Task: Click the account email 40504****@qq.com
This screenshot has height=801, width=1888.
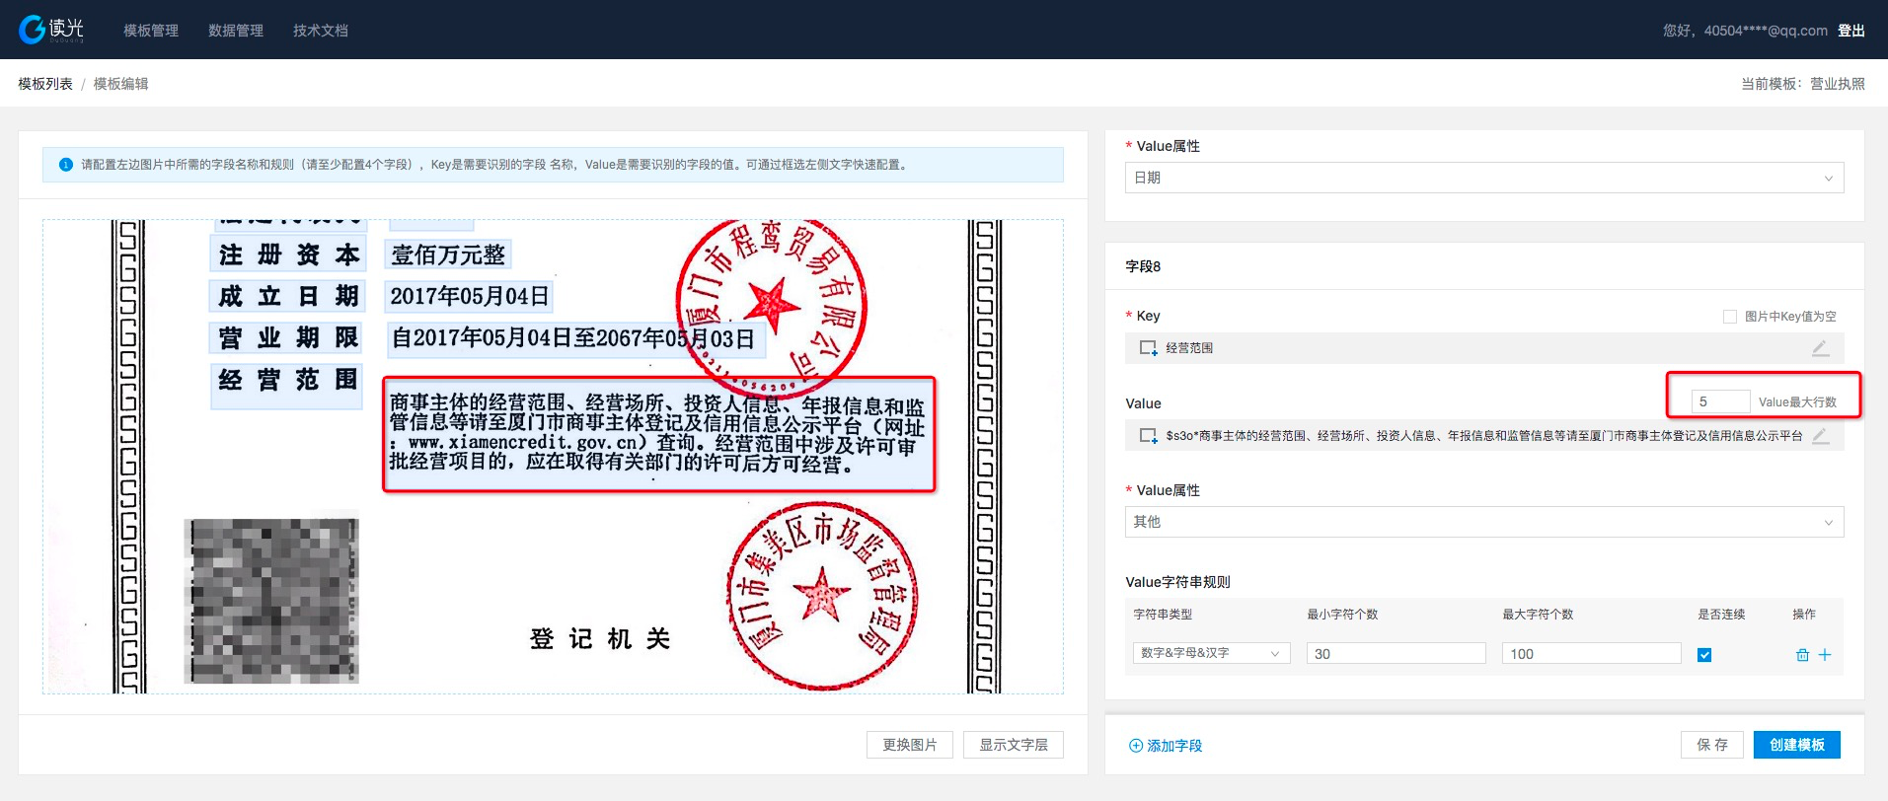Action: tap(1766, 31)
